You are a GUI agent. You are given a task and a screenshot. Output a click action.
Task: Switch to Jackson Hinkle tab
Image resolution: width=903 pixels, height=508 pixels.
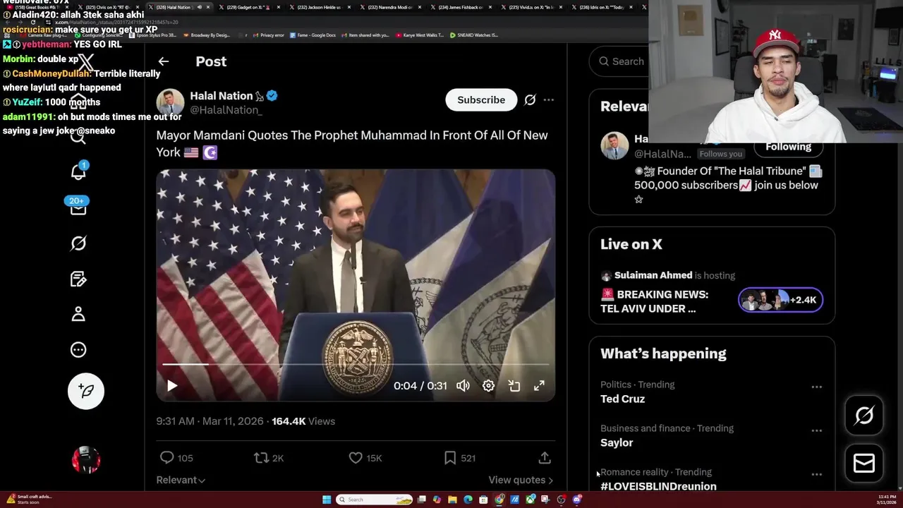pos(319,7)
